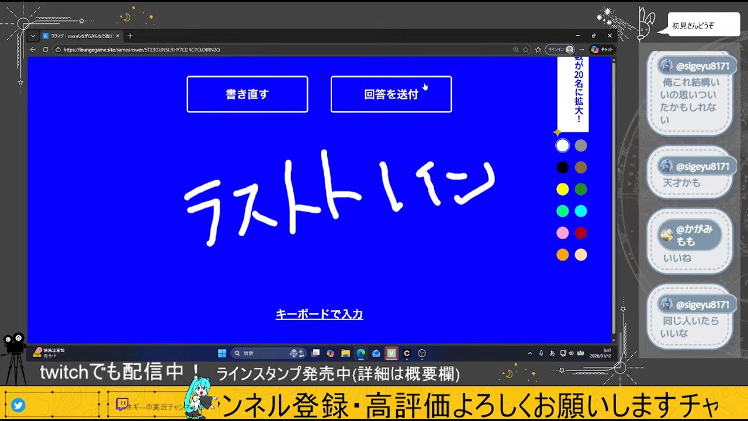
Task: Click the browser back arrow
Action: tap(33, 50)
